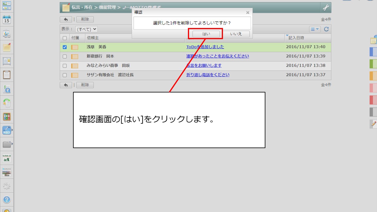The image size is (377, 212).
Task: Click the name サザン有限会社 渡辺社長
Action: pos(110,75)
